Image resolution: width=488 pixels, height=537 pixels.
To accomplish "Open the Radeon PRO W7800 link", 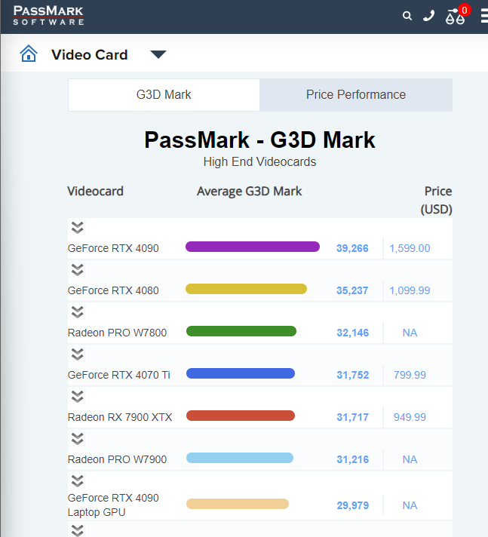I will pyautogui.click(x=117, y=333).
